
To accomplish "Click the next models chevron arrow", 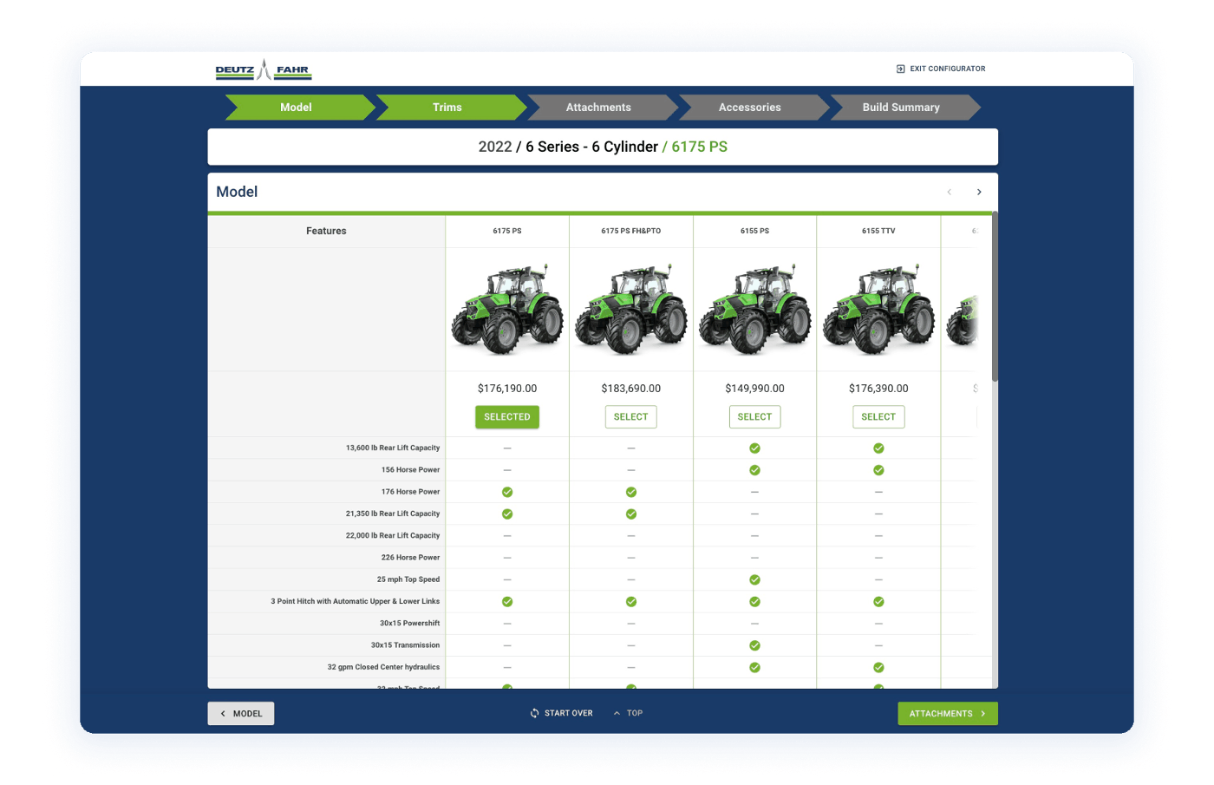I will 979,192.
